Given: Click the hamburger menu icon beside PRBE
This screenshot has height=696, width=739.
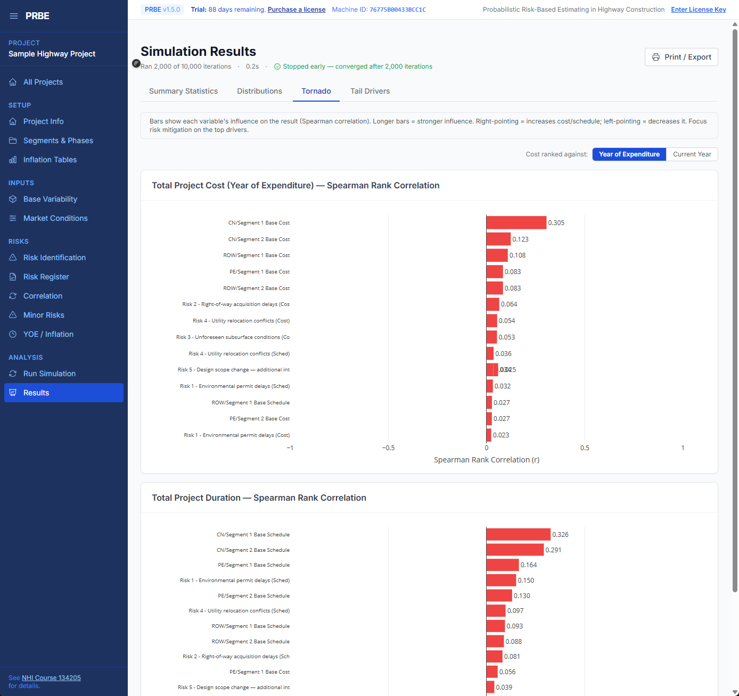Looking at the screenshot, I should click(x=14, y=16).
